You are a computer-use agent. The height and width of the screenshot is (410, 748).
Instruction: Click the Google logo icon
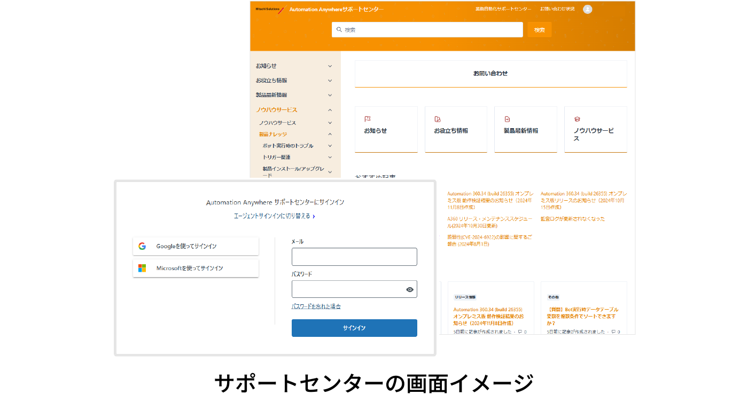pos(142,246)
